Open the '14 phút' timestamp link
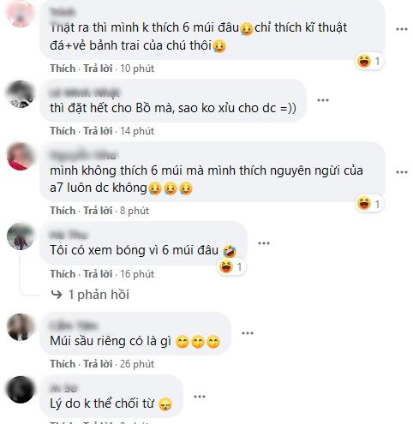 137,131
